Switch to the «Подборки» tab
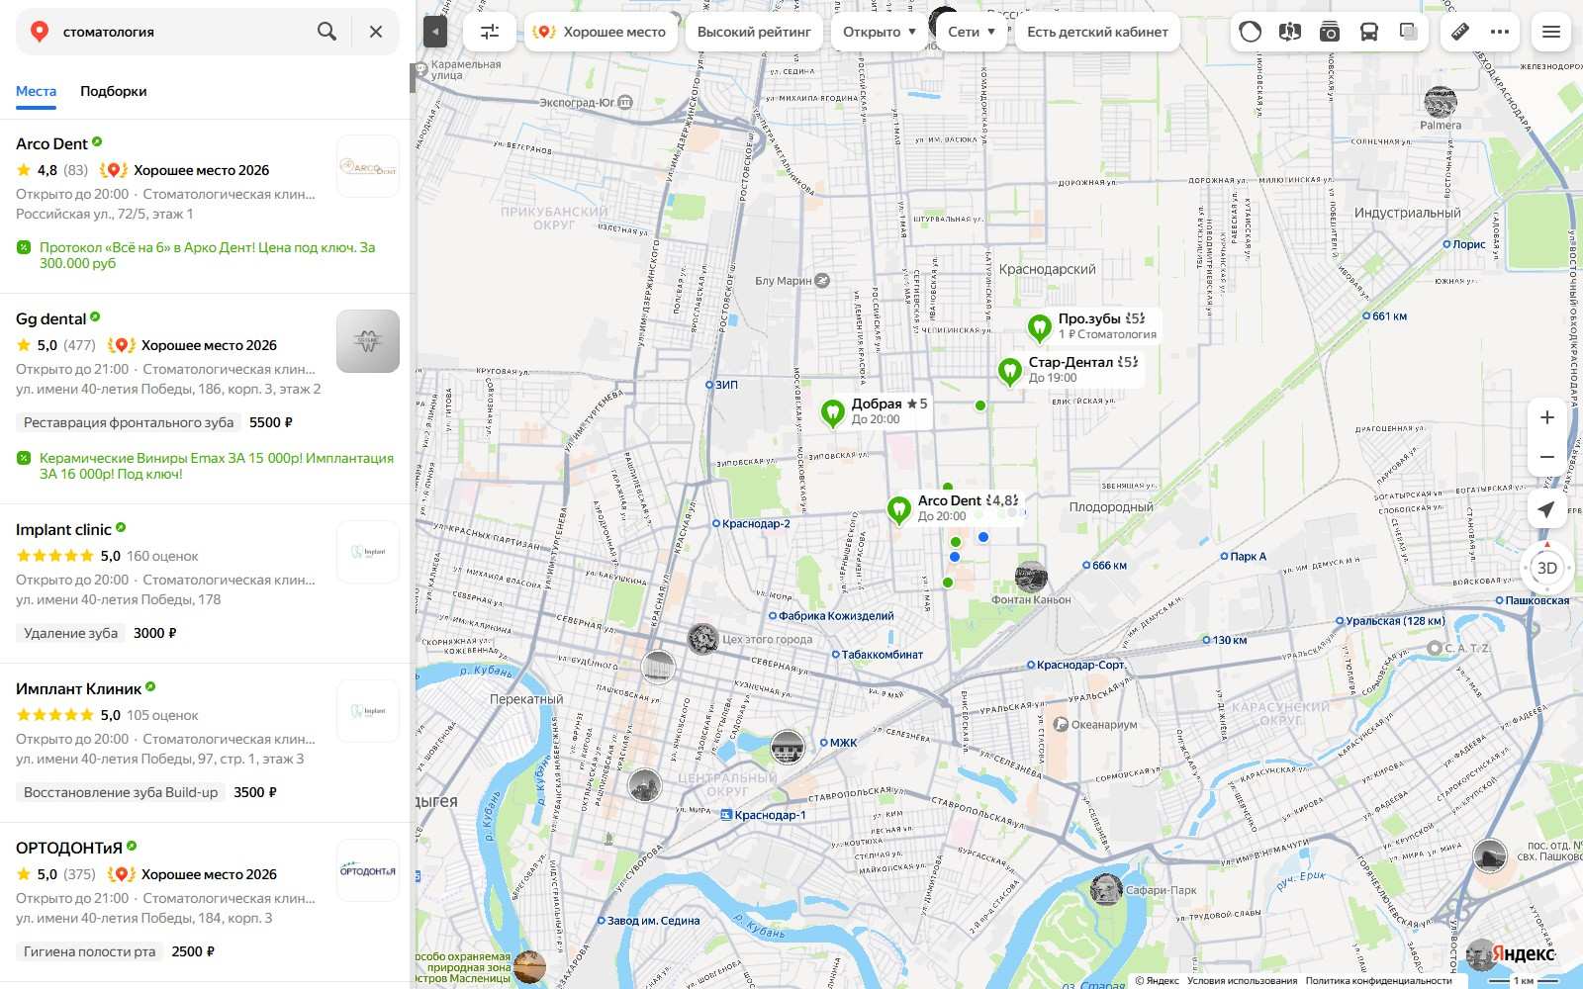Image resolution: width=1583 pixels, height=989 pixels. tap(114, 91)
